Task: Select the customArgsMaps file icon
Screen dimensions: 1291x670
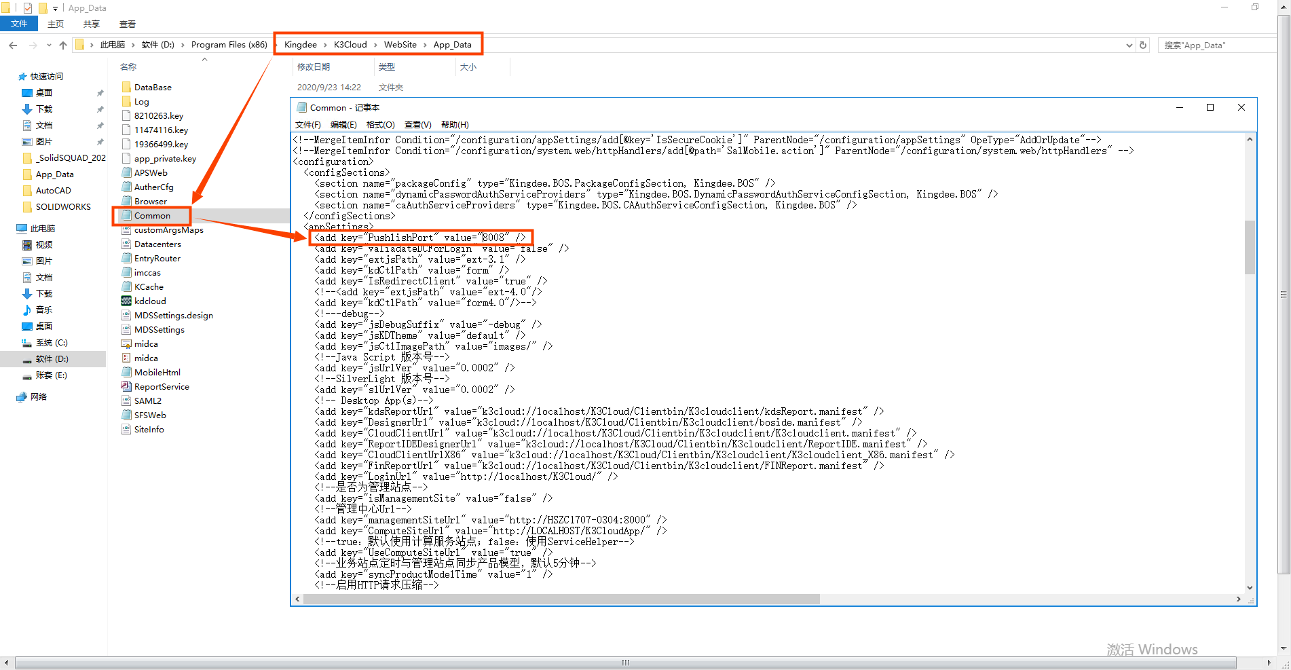Action: point(126,229)
